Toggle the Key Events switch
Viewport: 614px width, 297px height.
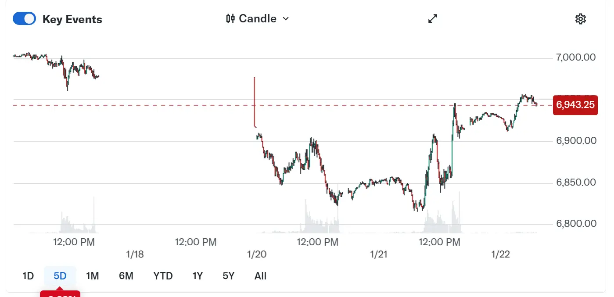24,19
